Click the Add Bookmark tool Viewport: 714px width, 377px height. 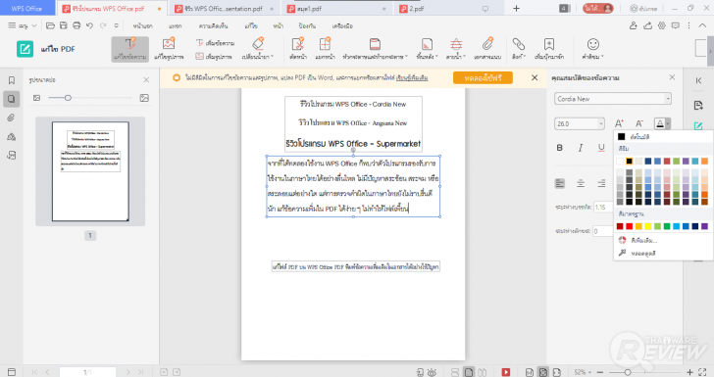549,49
